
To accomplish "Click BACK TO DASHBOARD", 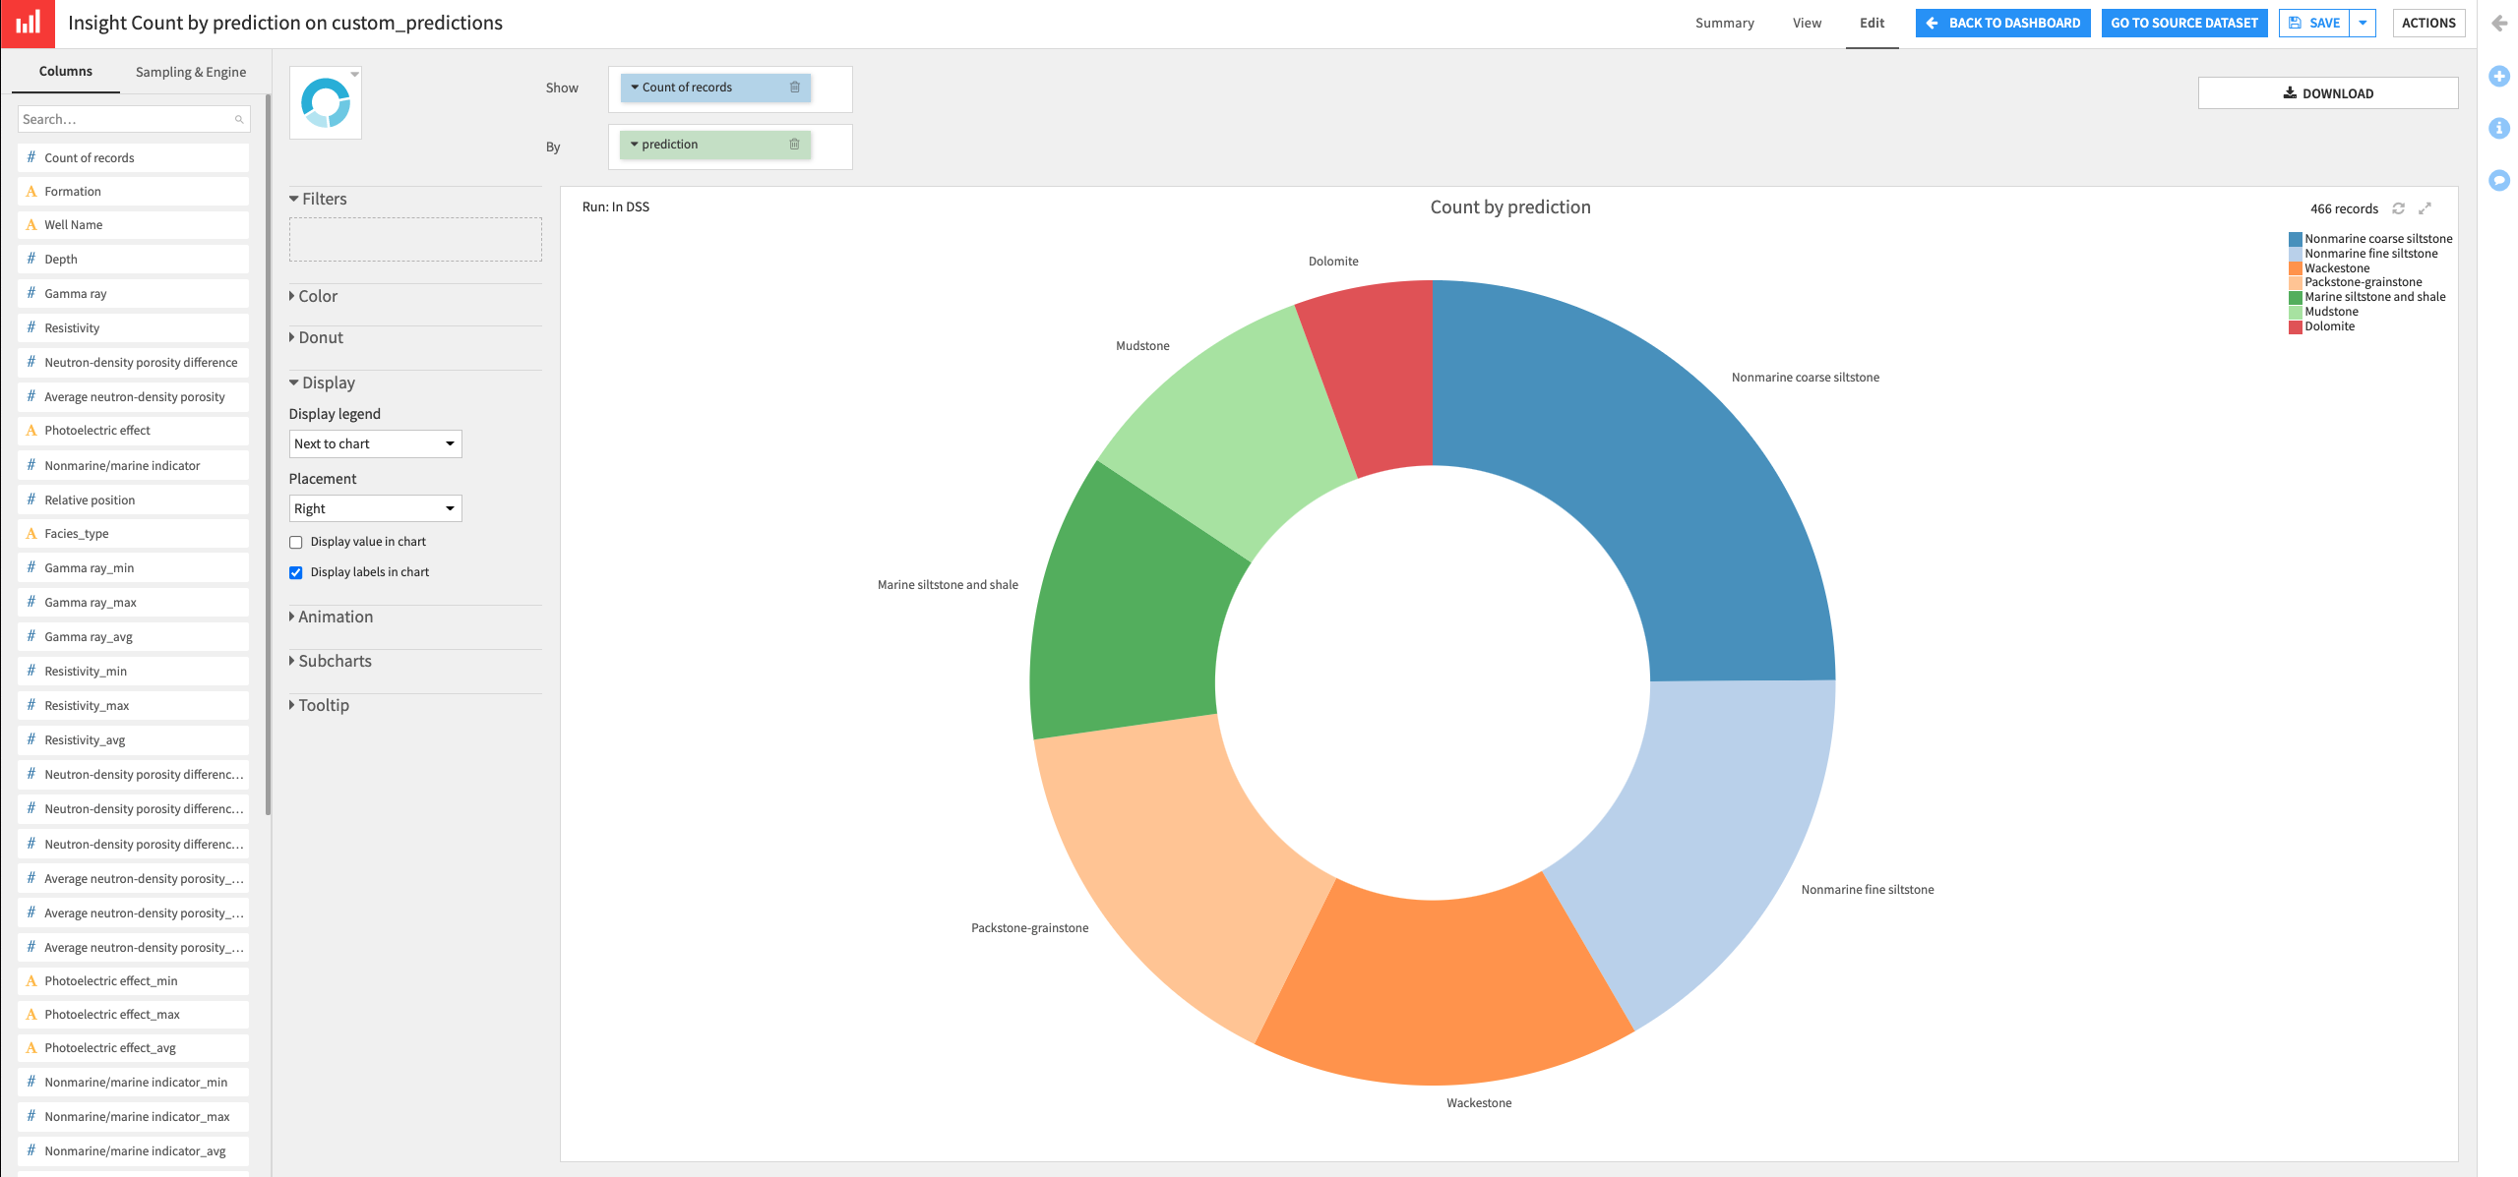I will click(2002, 23).
